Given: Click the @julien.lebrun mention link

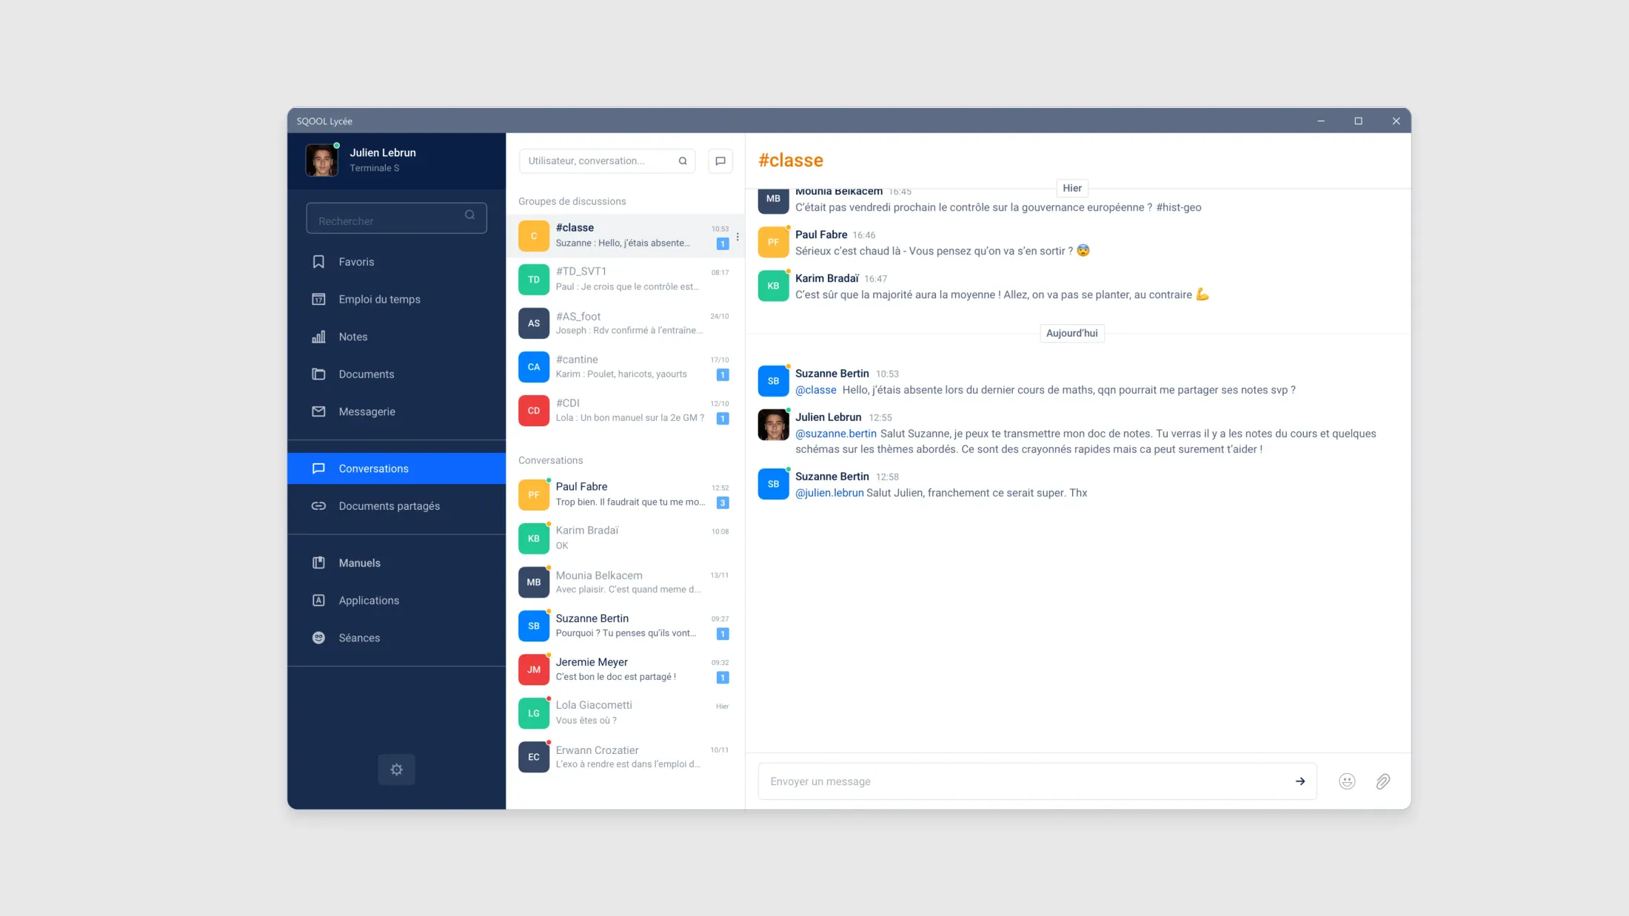Looking at the screenshot, I should (x=829, y=493).
